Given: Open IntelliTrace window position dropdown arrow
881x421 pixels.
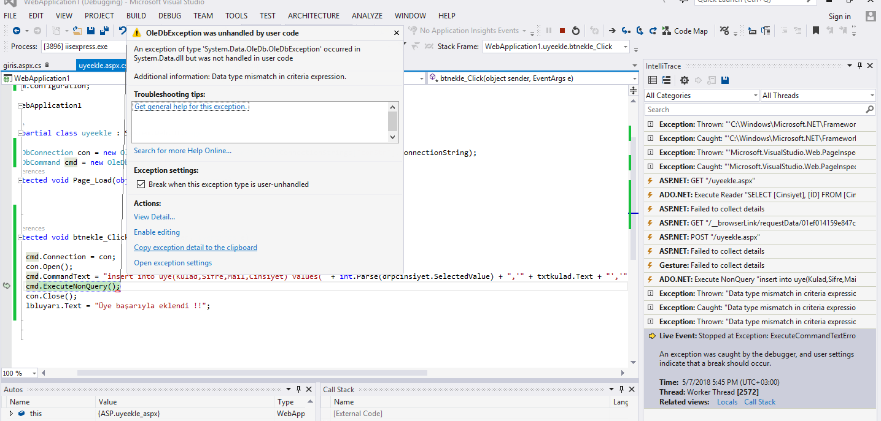Looking at the screenshot, I should pyautogui.click(x=850, y=66).
